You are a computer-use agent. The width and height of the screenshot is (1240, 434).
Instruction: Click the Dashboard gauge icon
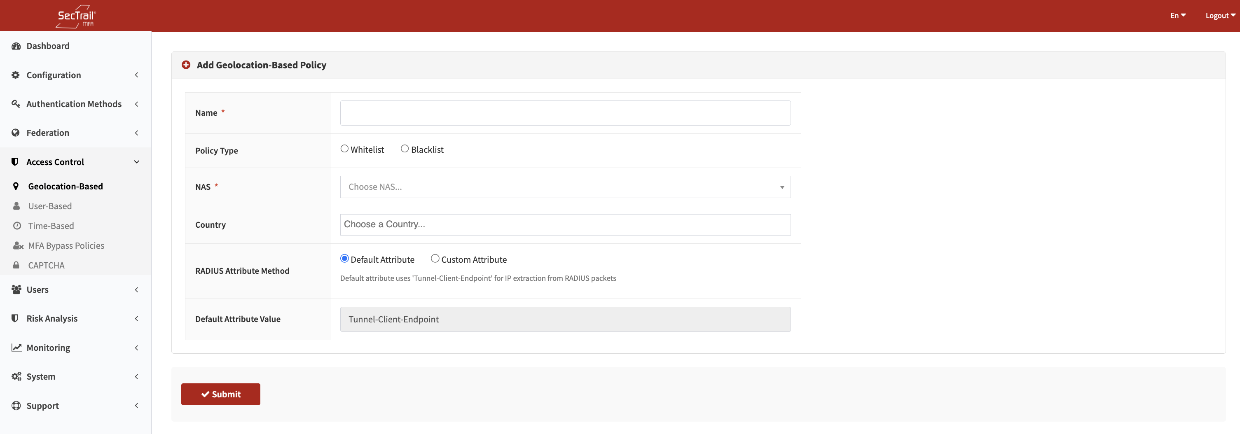16,46
